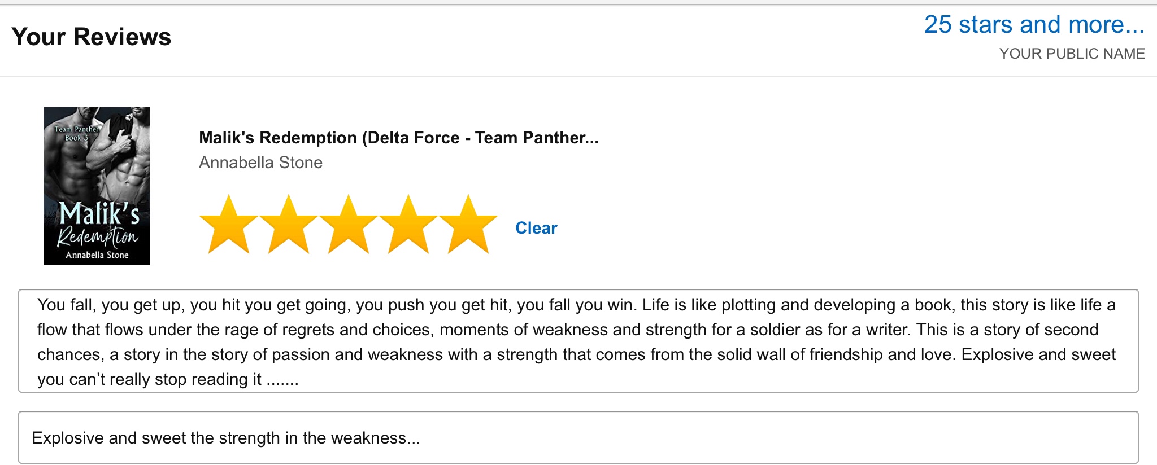Rate five stars using last star
Image resolution: width=1157 pixels, height=465 pixels.
[468, 226]
